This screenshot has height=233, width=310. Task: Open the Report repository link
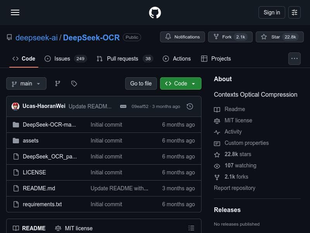click(x=234, y=188)
